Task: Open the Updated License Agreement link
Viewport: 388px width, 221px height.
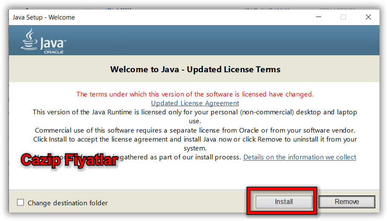Action: 195,103
